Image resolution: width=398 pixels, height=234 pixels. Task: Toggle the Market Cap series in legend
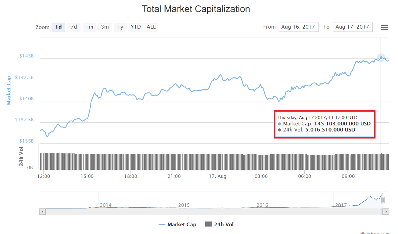click(177, 224)
